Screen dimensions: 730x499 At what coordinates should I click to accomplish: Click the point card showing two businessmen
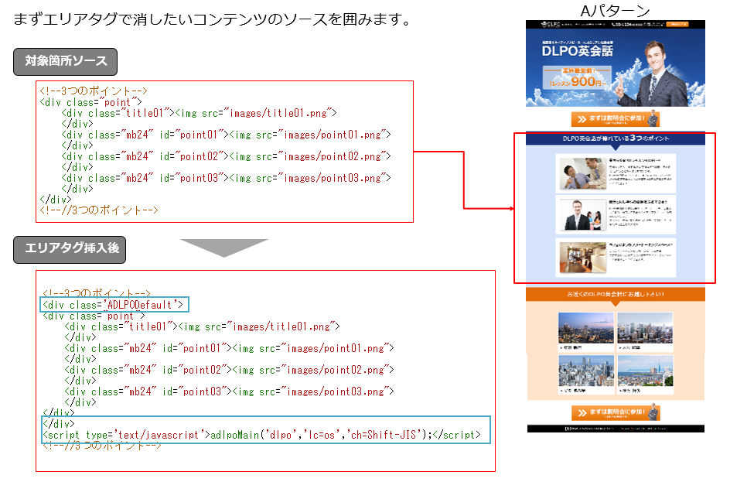pyautogui.click(x=616, y=173)
